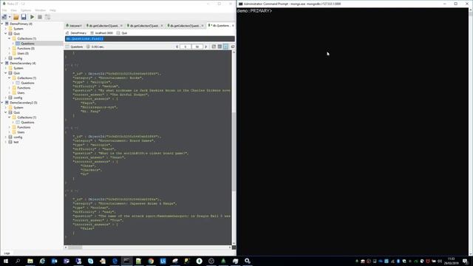Open the Windows Start menu
The height and width of the screenshot is (266, 473).
click(6, 261)
